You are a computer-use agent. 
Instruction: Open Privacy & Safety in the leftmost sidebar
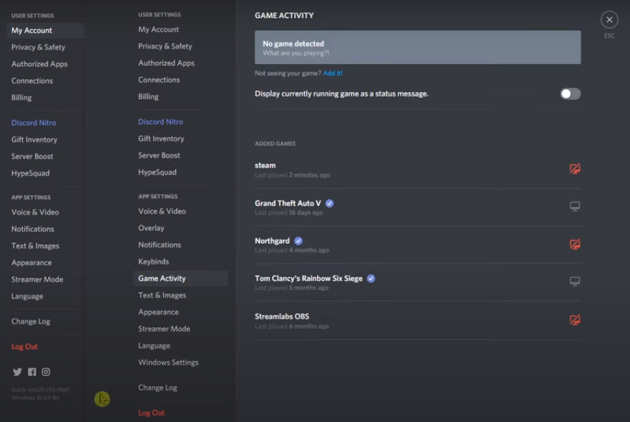coord(38,47)
